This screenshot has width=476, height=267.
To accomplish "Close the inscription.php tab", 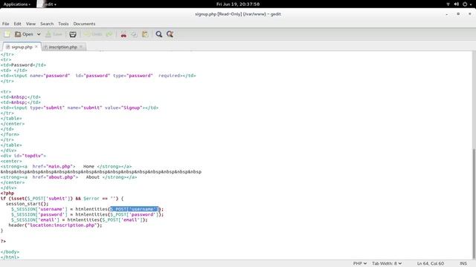I will coord(81,47).
